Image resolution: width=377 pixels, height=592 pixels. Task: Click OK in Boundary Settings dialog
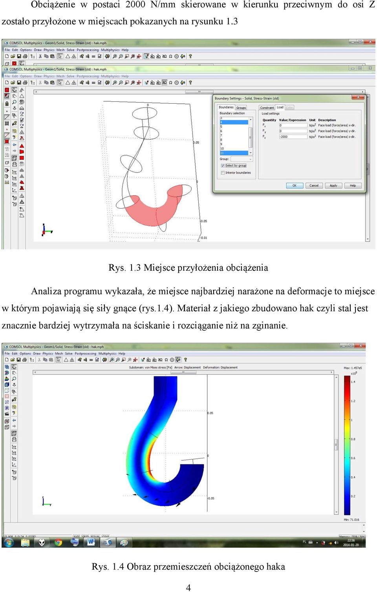click(294, 185)
